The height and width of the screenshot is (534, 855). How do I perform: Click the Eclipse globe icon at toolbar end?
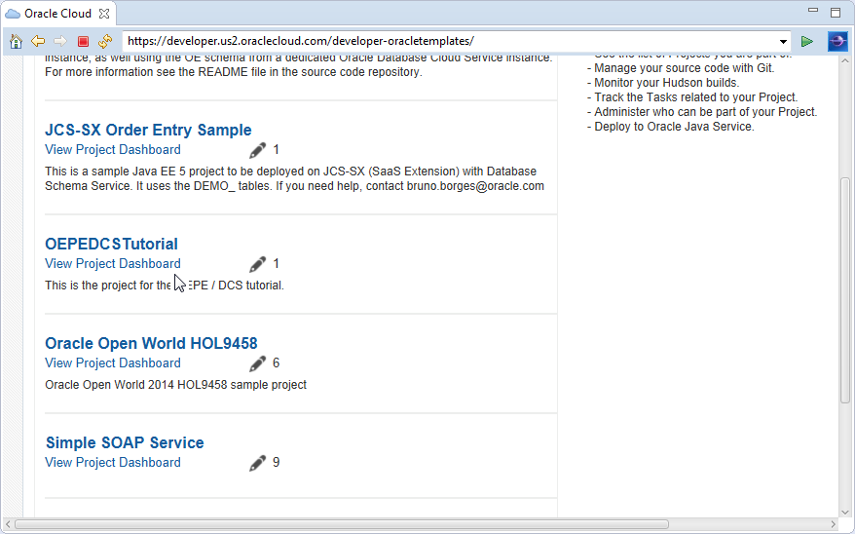[837, 42]
